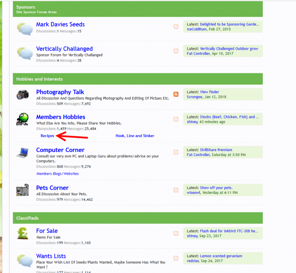View user profile of Scrungee
The width and height of the screenshot is (296, 273).
tap(196, 97)
